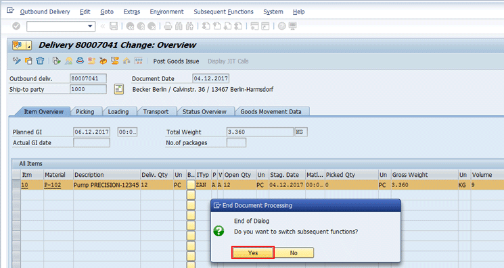
Task: Click the No.of packages field
Action: pos(236,142)
